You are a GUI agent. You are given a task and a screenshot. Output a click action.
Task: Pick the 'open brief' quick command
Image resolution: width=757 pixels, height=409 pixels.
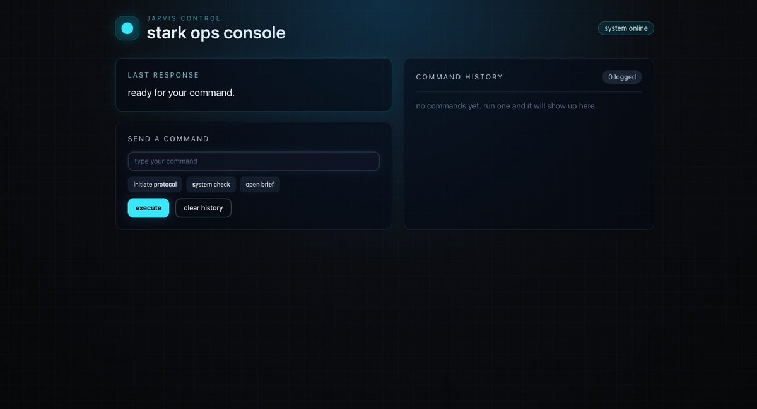pyautogui.click(x=260, y=185)
